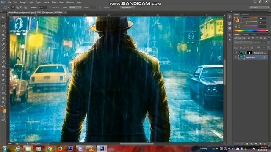The image size is (271, 152).
Task: Click the foreground color swatch in Color panel
Action: pyautogui.click(x=236, y=19)
